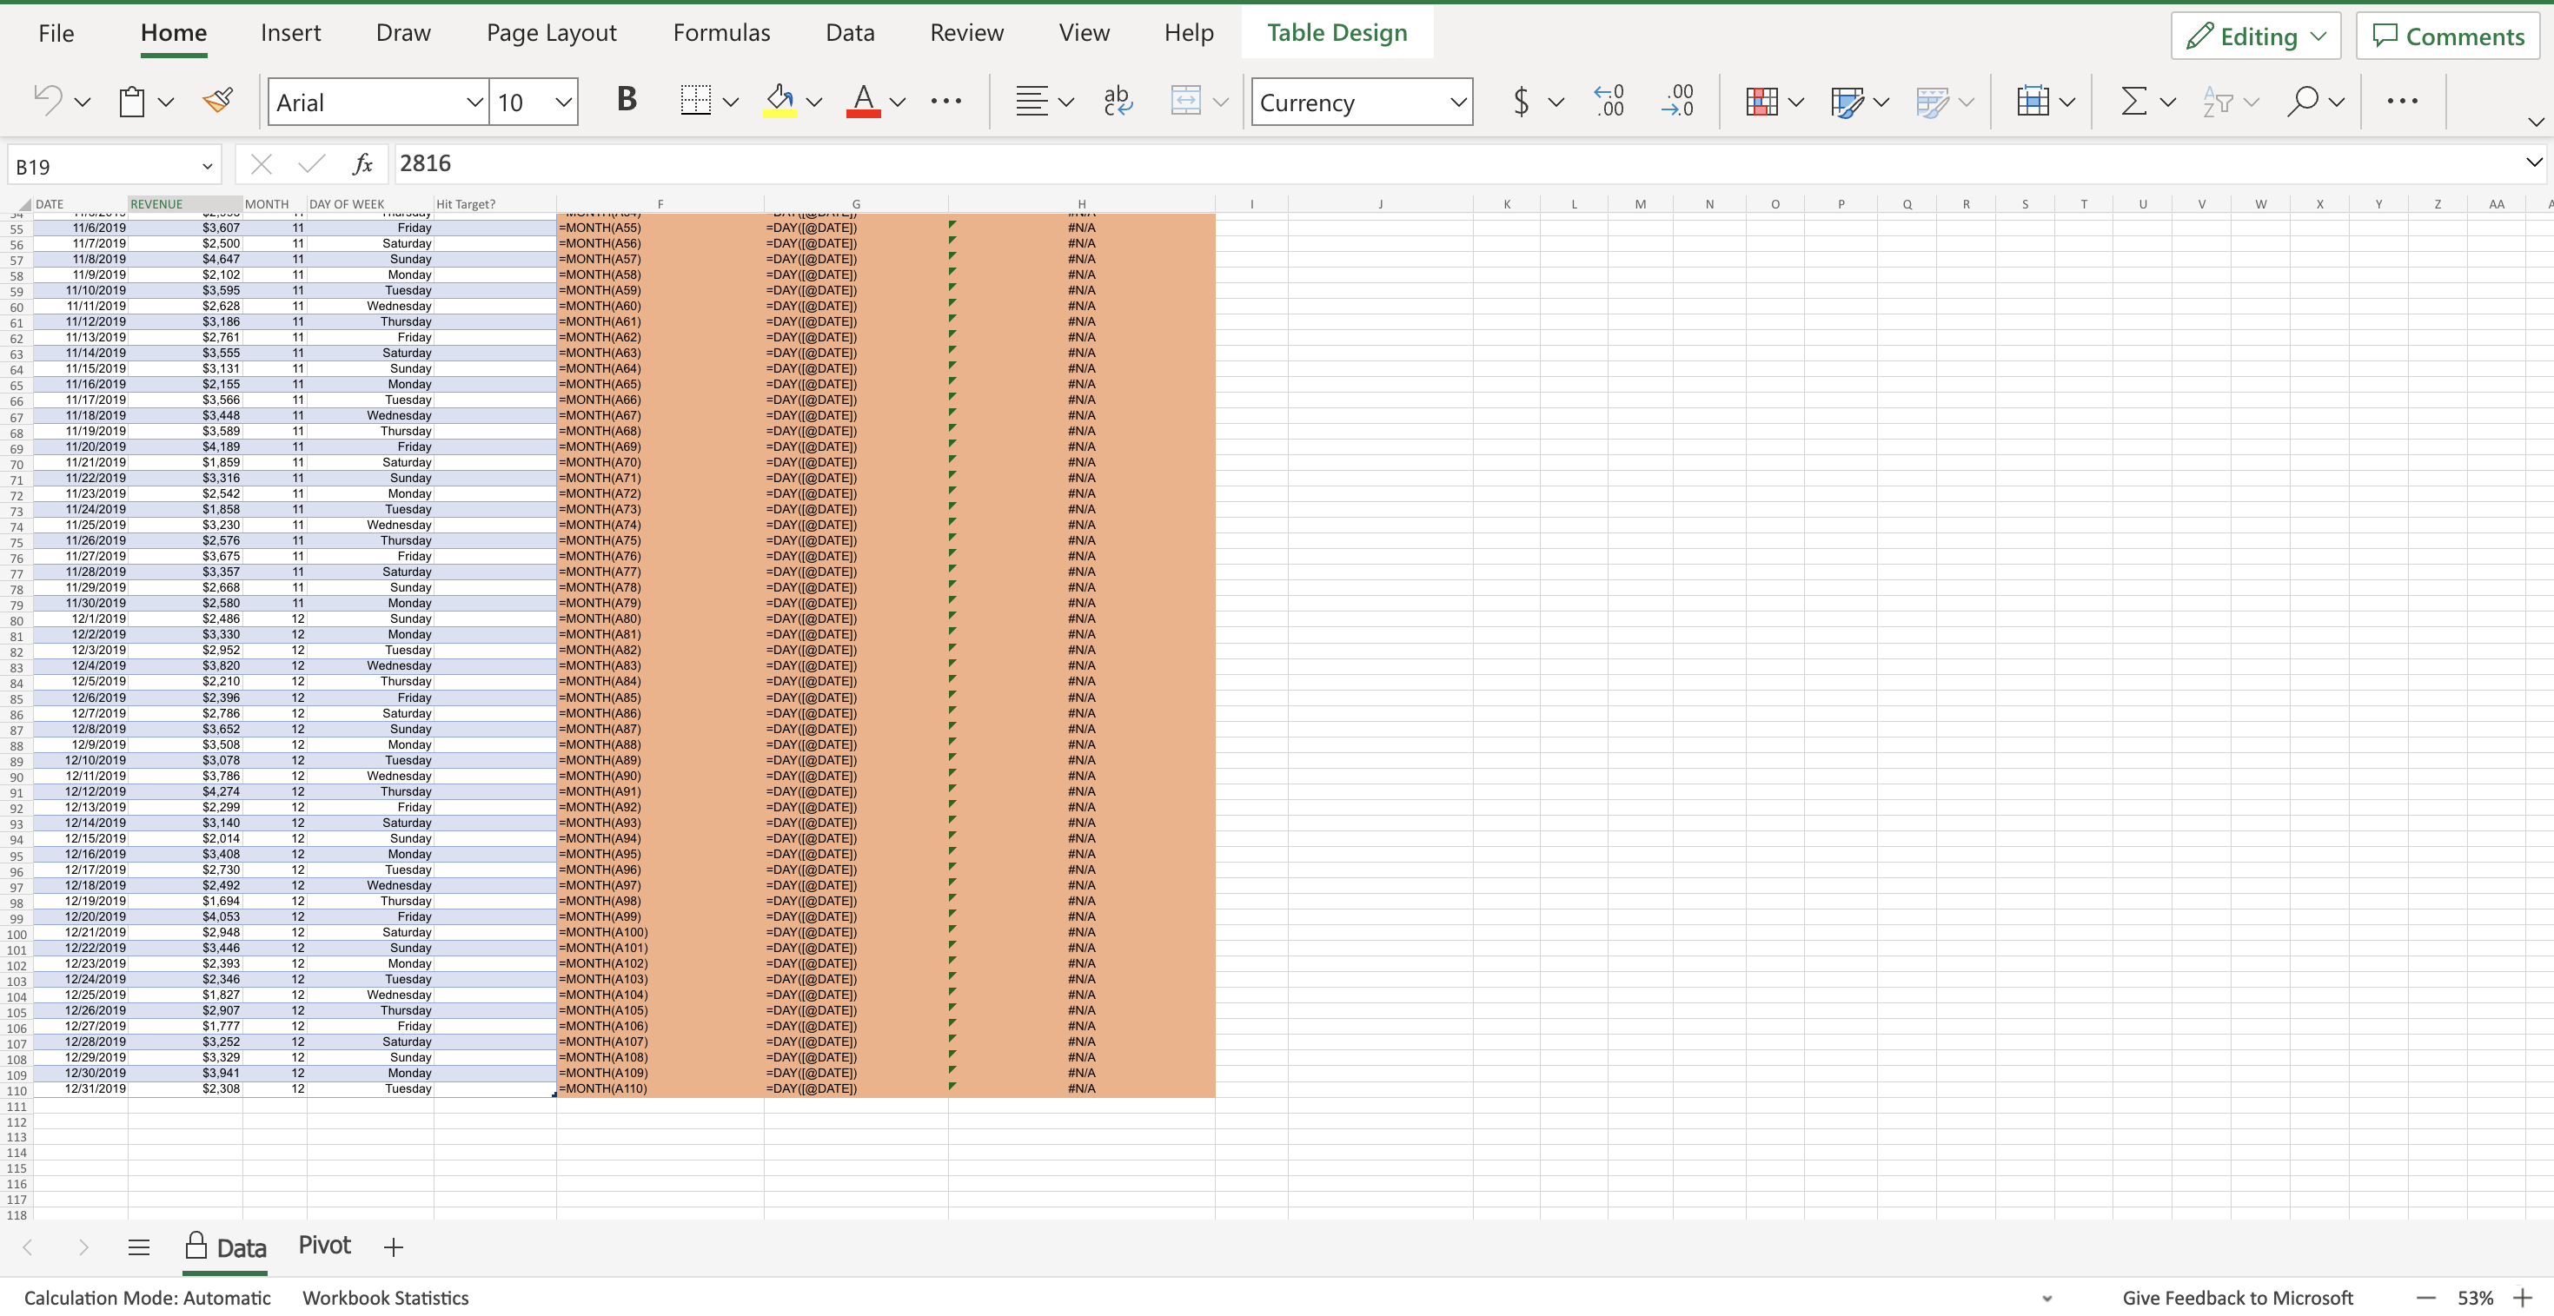Toggle Wrap Text

click(1118, 101)
